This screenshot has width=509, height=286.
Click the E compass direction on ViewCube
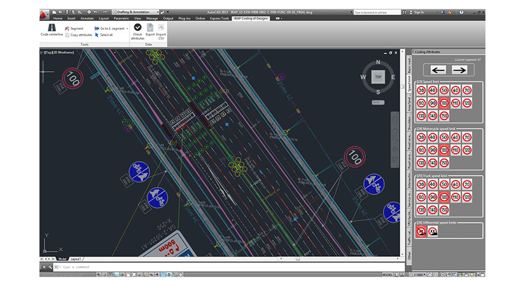point(393,77)
